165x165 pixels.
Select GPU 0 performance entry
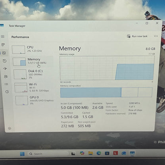click(35, 100)
